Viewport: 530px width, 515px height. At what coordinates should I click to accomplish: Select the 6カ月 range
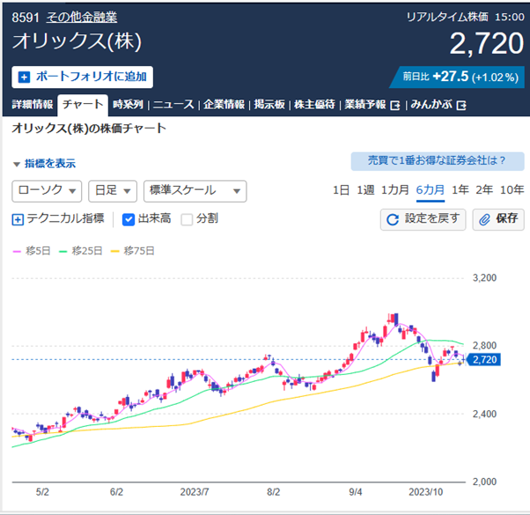(431, 190)
